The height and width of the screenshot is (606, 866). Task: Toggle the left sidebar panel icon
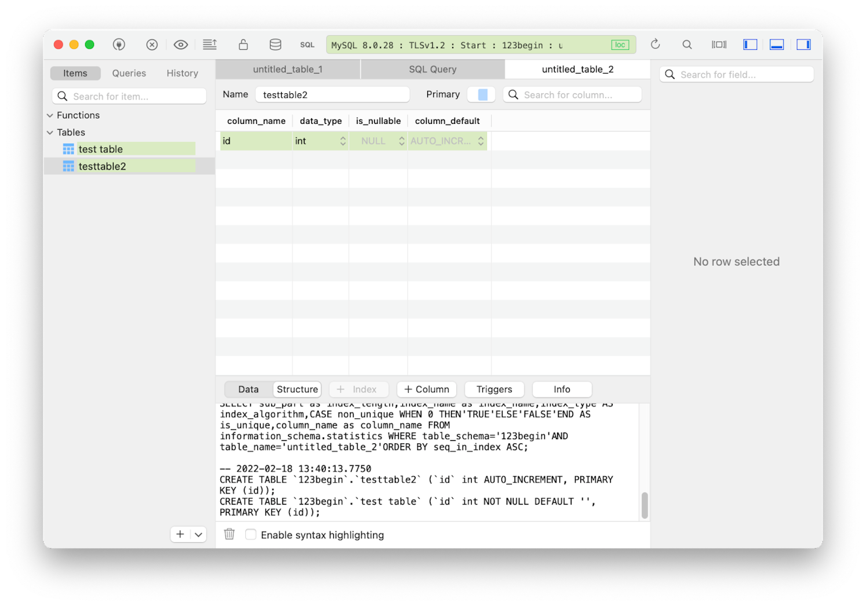coord(750,45)
